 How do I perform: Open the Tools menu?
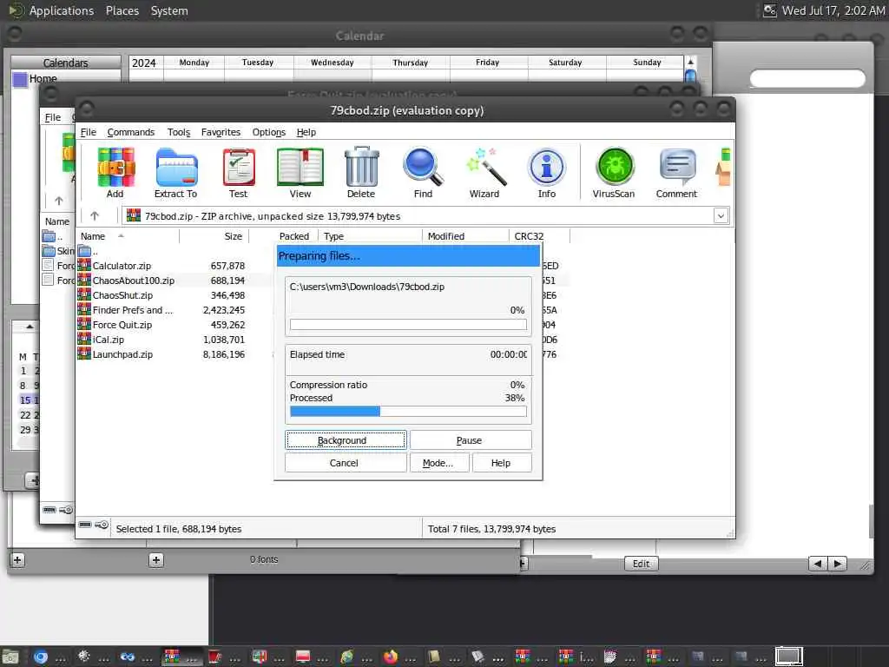179,132
